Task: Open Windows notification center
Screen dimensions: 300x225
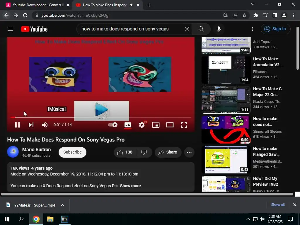Action: pyautogui.click(x=290, y=219)
